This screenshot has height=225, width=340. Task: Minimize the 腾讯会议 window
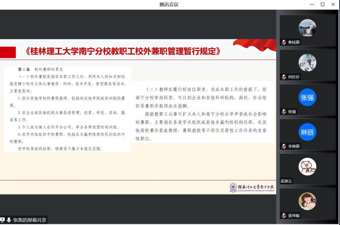(311, 4)
